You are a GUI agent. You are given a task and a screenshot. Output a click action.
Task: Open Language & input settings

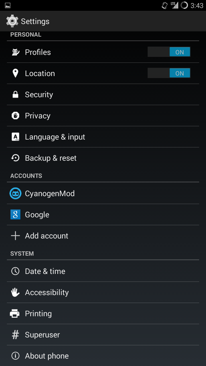point(103,137)
